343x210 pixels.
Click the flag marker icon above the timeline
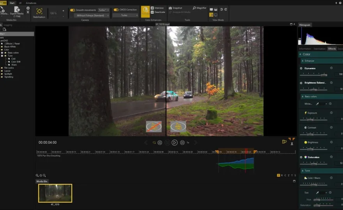(284, 142)
